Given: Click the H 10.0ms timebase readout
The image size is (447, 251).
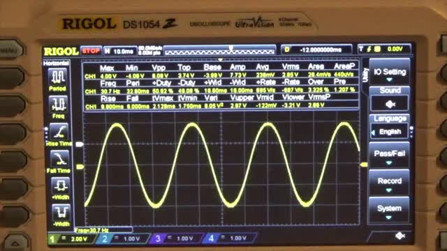Looking at the screenshot, I should pos(120,51).
